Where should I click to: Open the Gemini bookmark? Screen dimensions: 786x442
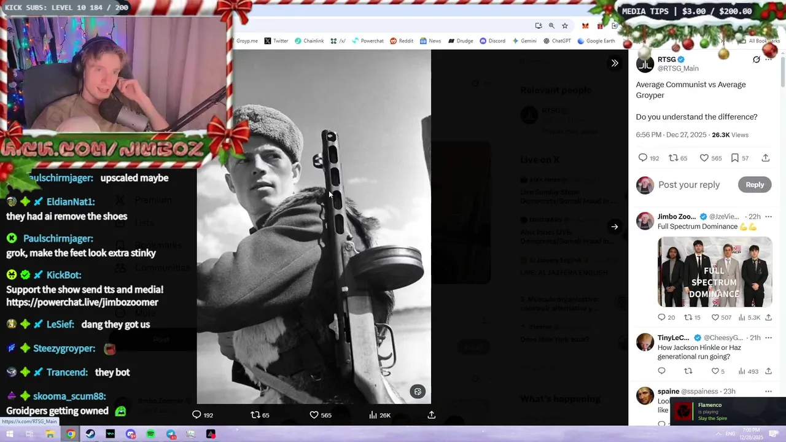click(x=524, y=41)
